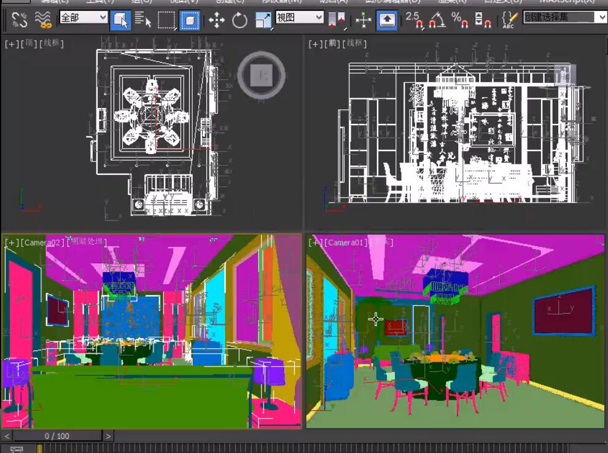Expand the 创建选择集 named selection dropdown
The width and height of the screenshot is (608, 453).
point(565,17)
